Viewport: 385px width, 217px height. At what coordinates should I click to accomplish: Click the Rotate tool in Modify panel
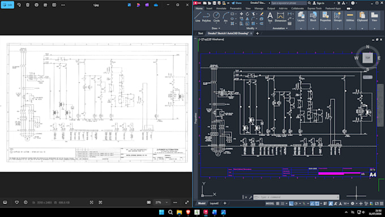[247, 14]
